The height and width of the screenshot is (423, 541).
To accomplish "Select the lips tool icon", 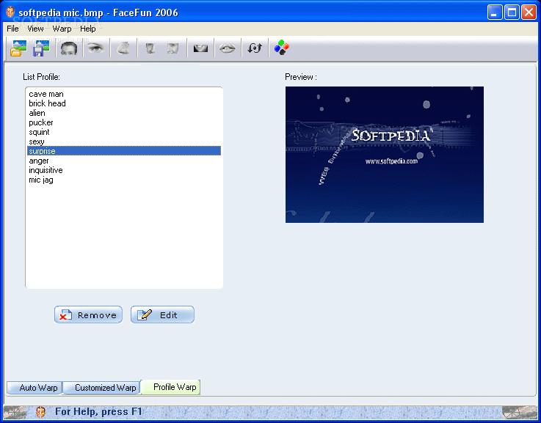I will (x=228, y=48).
